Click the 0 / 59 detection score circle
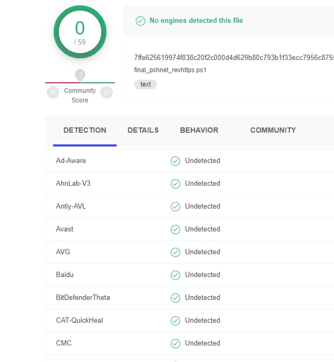 [x=80, y=32]
